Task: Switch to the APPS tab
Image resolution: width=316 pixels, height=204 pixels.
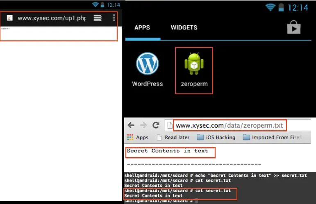Action: tap(142, 27)
